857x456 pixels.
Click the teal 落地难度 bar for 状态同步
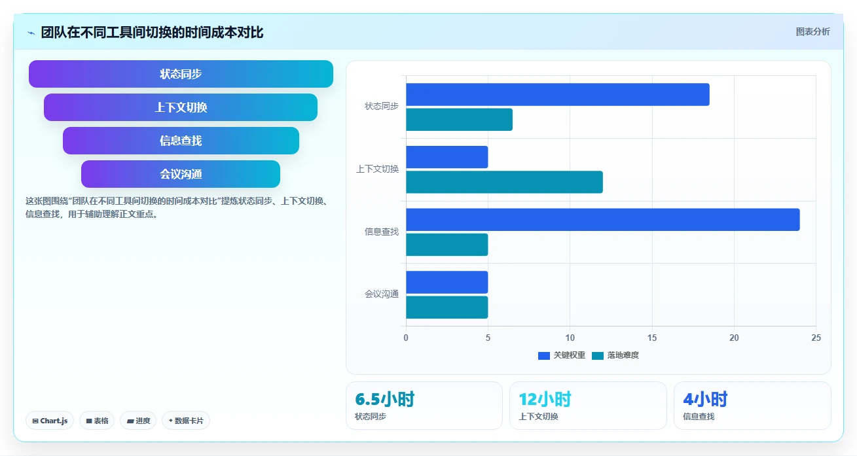click(459, 120)
